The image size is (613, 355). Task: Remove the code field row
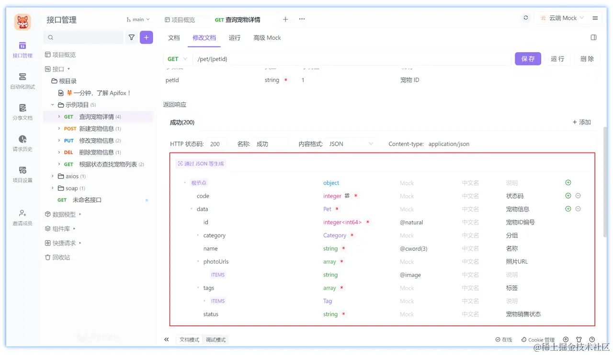pyautogui.click(x=578, y=196)
